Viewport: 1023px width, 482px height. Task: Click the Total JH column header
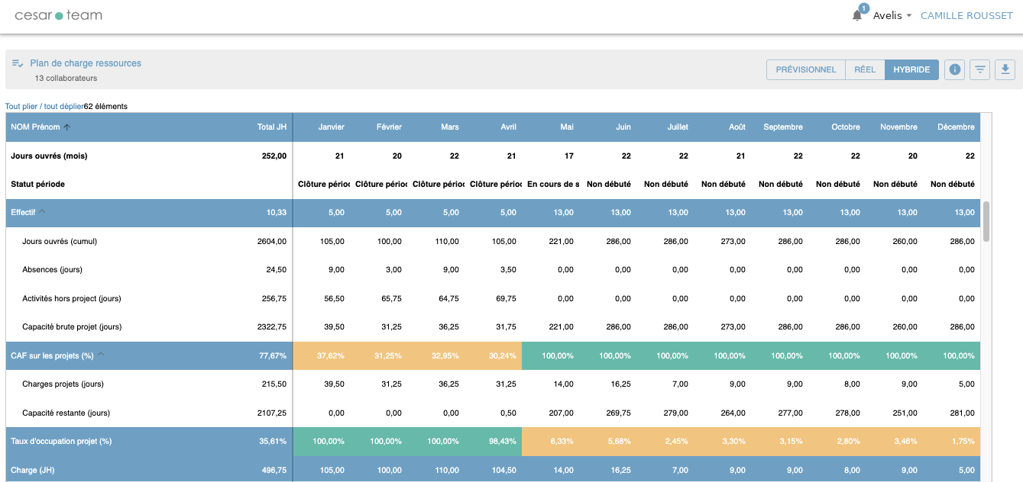(x=272, y=127)
